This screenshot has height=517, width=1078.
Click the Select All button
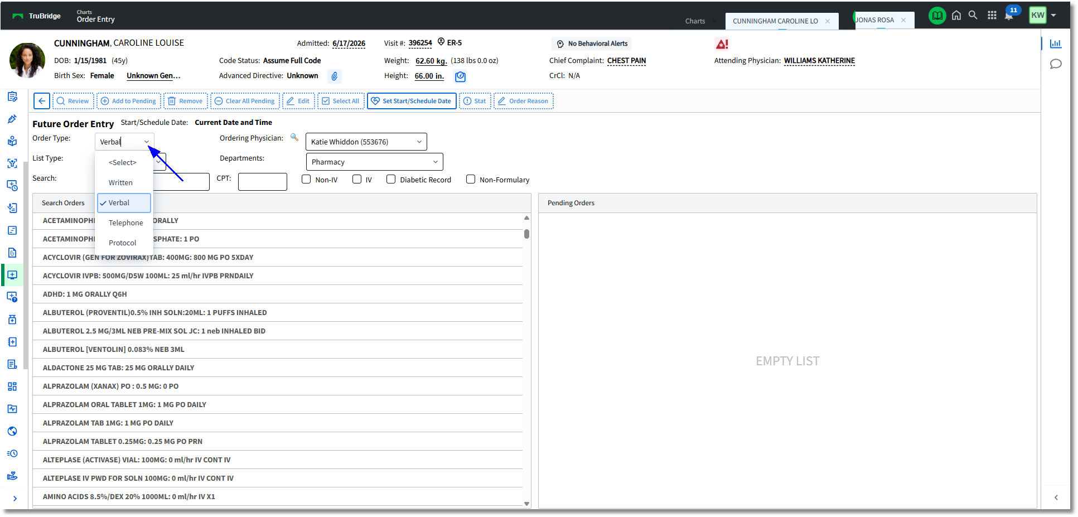tap(341, 101)
